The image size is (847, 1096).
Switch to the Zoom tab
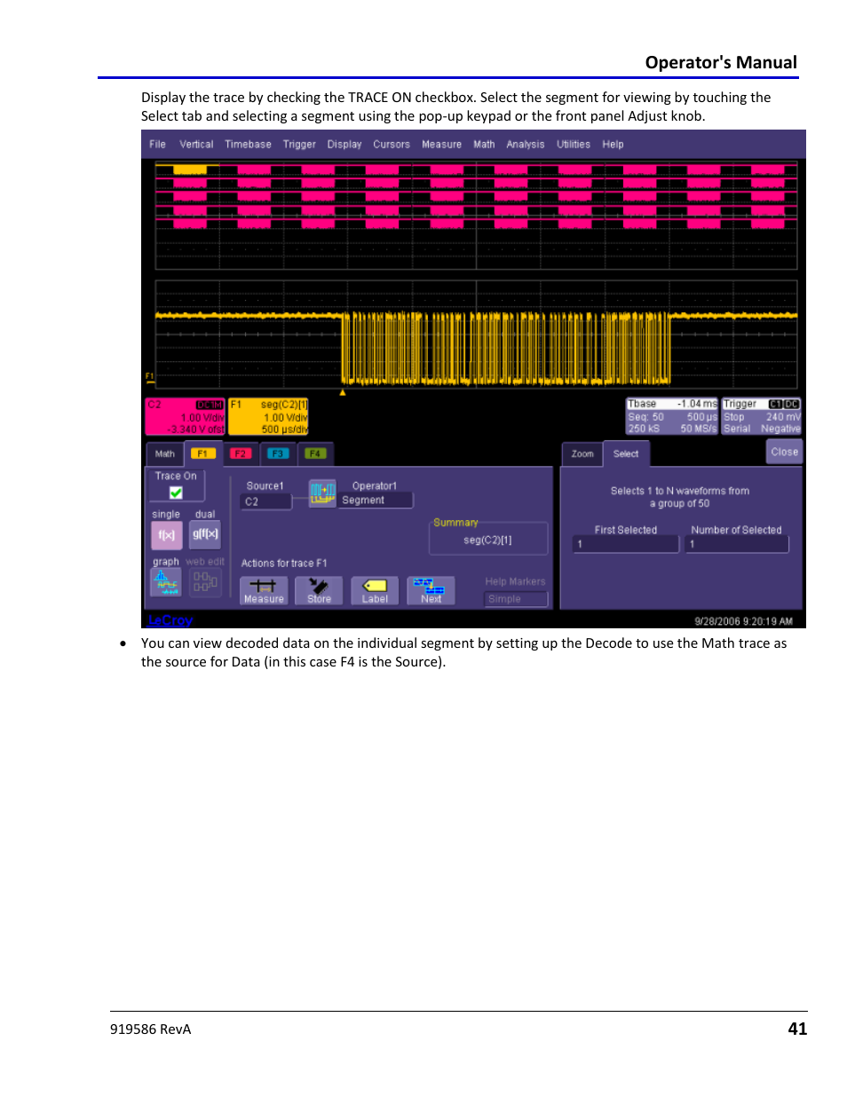(582, 453)
